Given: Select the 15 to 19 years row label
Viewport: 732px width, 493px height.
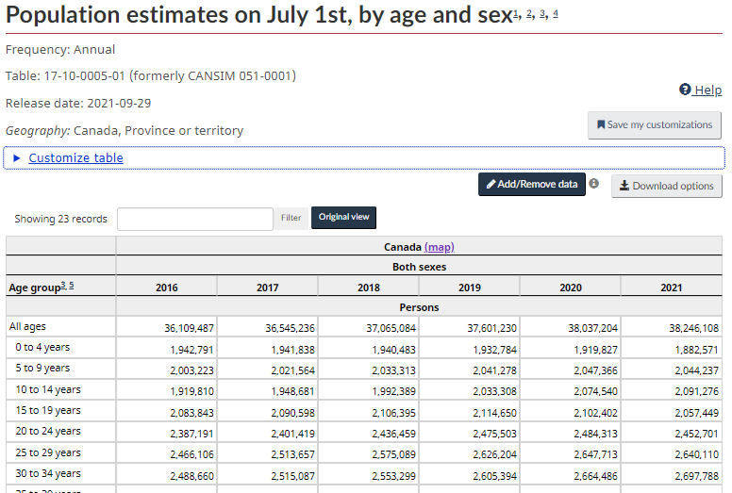Looking at the screenshot, I should (x=48, y=410).
